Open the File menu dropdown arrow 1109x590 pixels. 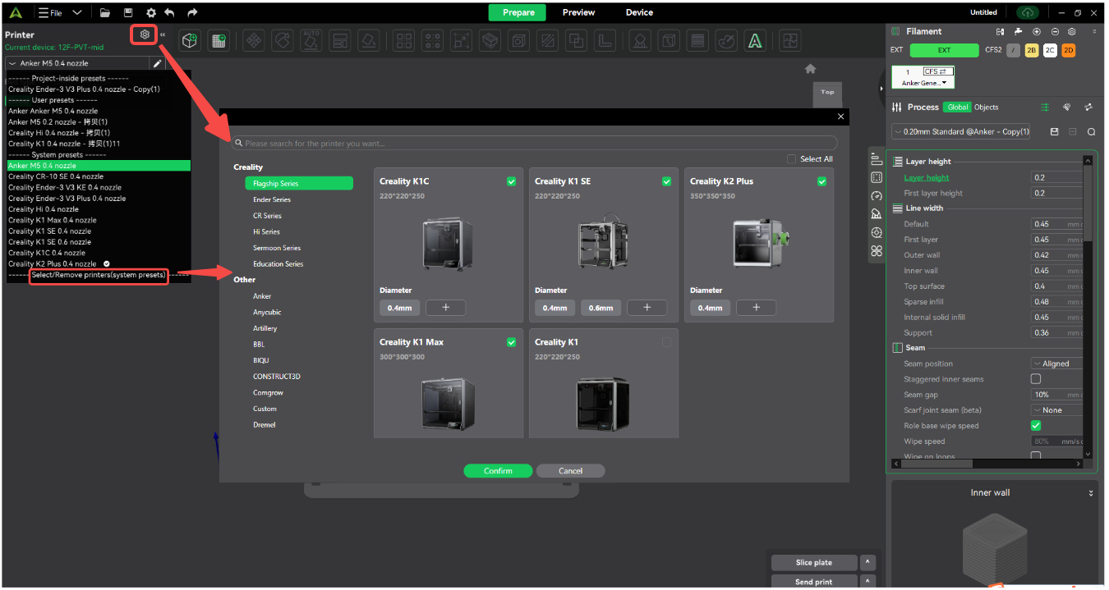click(x=77, y=12)
